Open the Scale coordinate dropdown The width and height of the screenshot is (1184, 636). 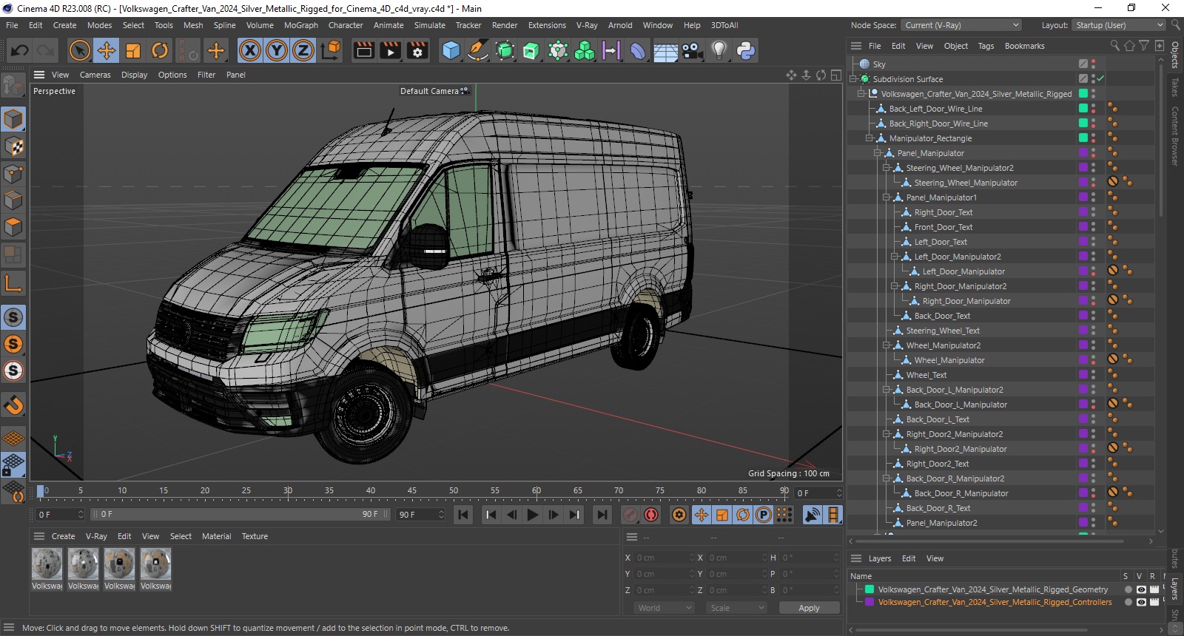(736, 608)
